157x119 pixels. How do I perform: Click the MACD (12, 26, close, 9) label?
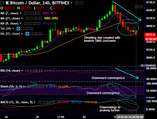click(17, 102)
